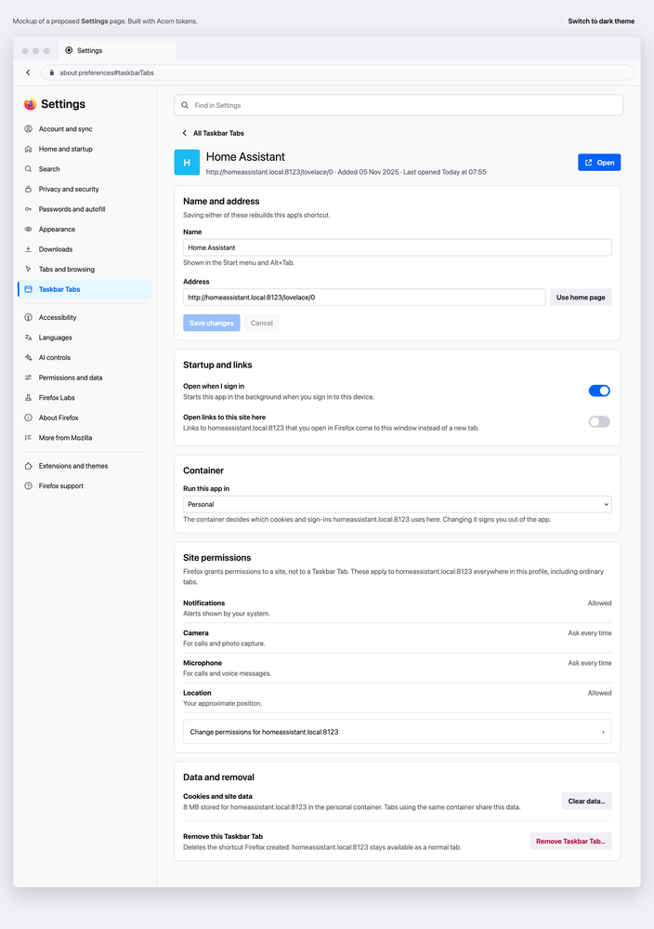Open the Permissions and data section
Viewport: 654px width, 929px height.
[85, 378]
